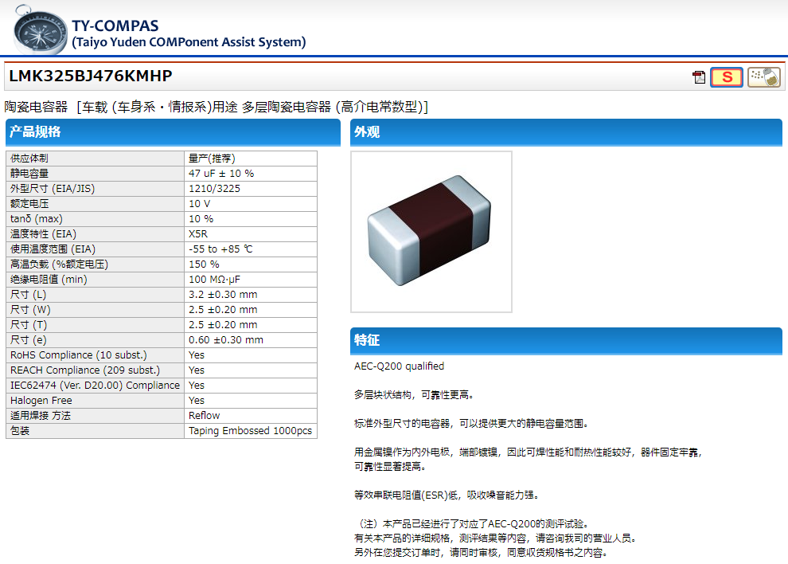Click the Halogen Free row label
Screen dimensions: 788x564
click(x=41, y=401)
